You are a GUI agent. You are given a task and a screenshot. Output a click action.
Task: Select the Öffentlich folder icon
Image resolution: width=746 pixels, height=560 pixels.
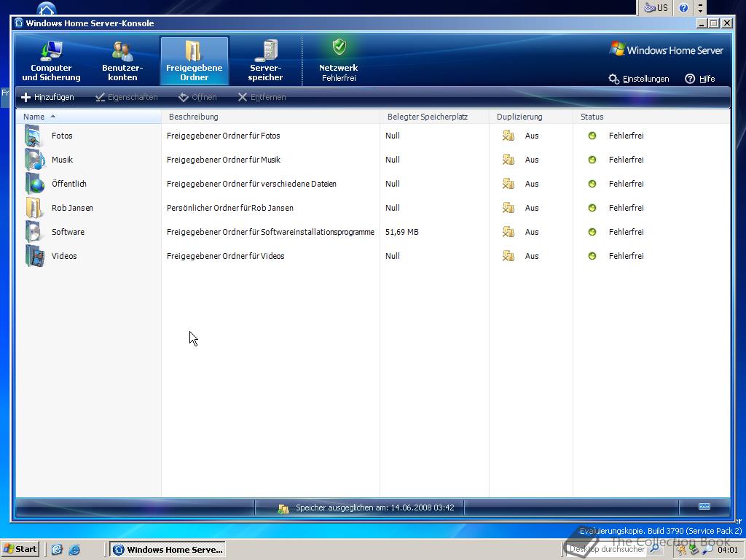34,184
